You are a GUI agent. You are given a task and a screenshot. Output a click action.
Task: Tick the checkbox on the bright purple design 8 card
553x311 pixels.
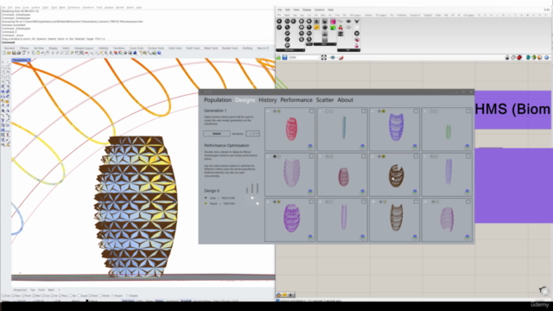311,201
